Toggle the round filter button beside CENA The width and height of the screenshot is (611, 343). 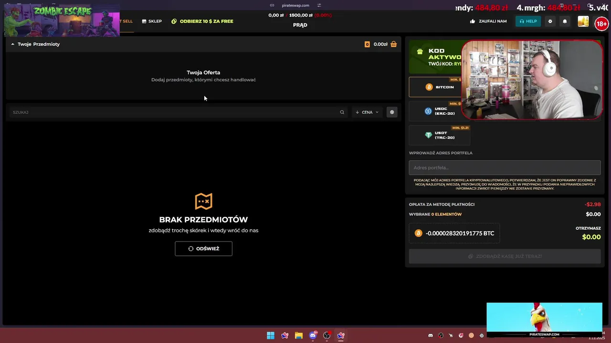(392, 112)
